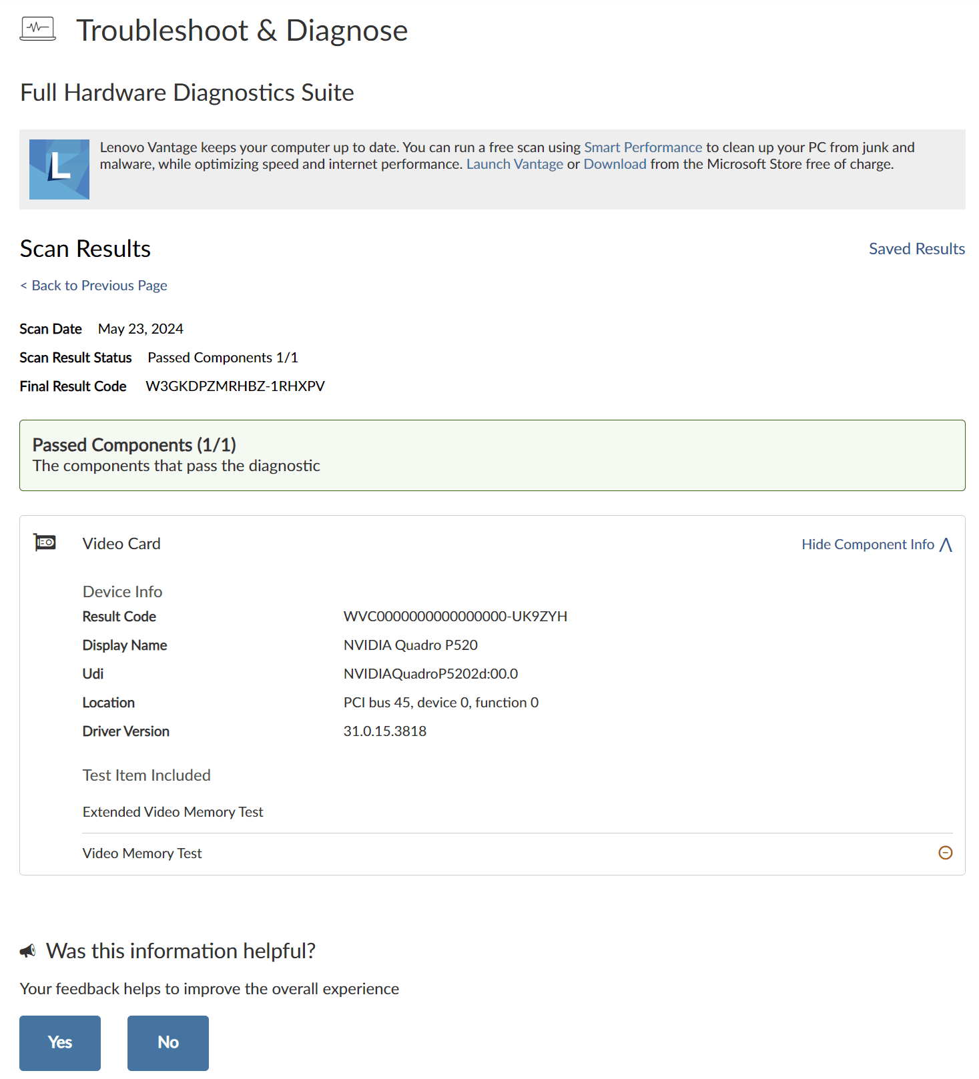The width and height of the screenshot is (979, 1079).
Task: Click the Scan Result Status label
Action: point(75,358)
